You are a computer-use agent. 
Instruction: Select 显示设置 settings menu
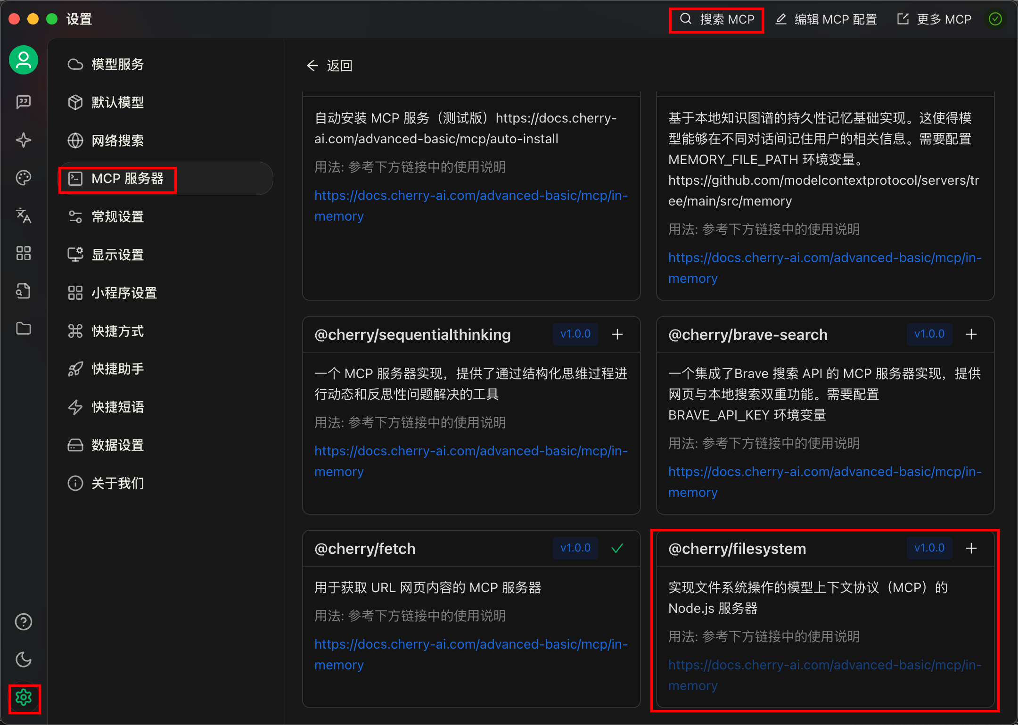[x=166, y=255]
